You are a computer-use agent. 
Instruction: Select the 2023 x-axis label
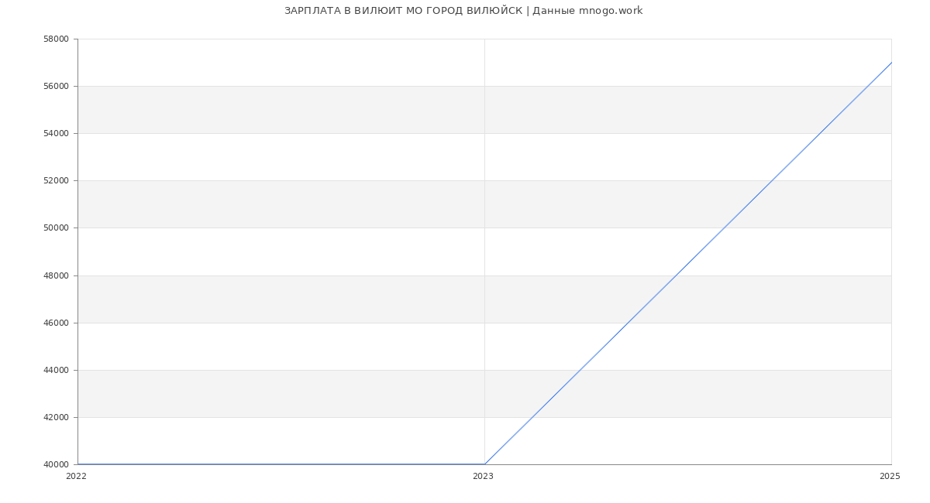[483, 477]
